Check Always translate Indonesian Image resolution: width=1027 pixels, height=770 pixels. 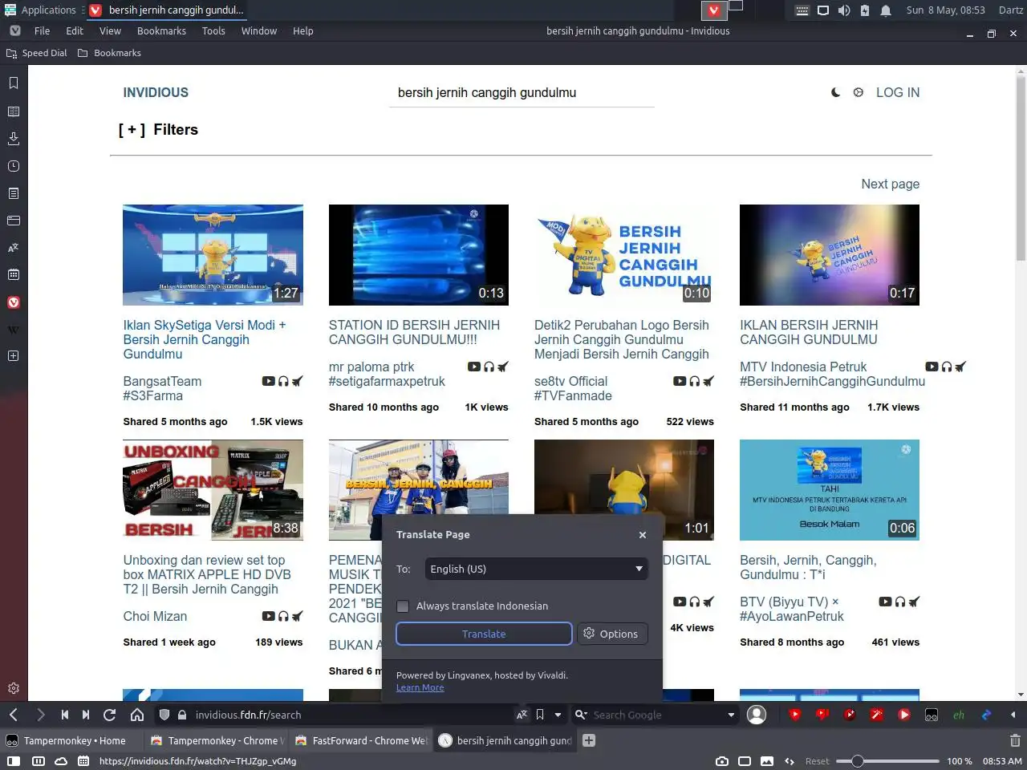pos(403,606)
